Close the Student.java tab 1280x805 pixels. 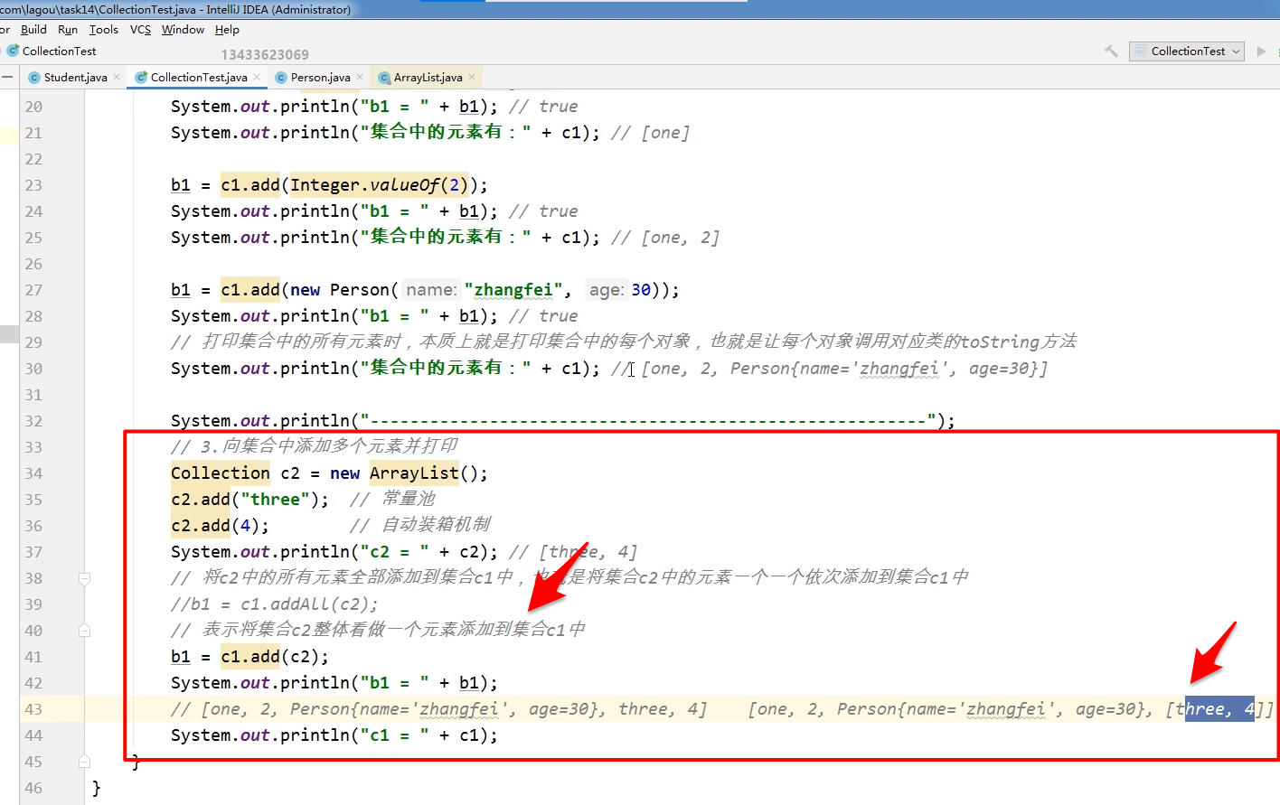[x=118, y=77]
